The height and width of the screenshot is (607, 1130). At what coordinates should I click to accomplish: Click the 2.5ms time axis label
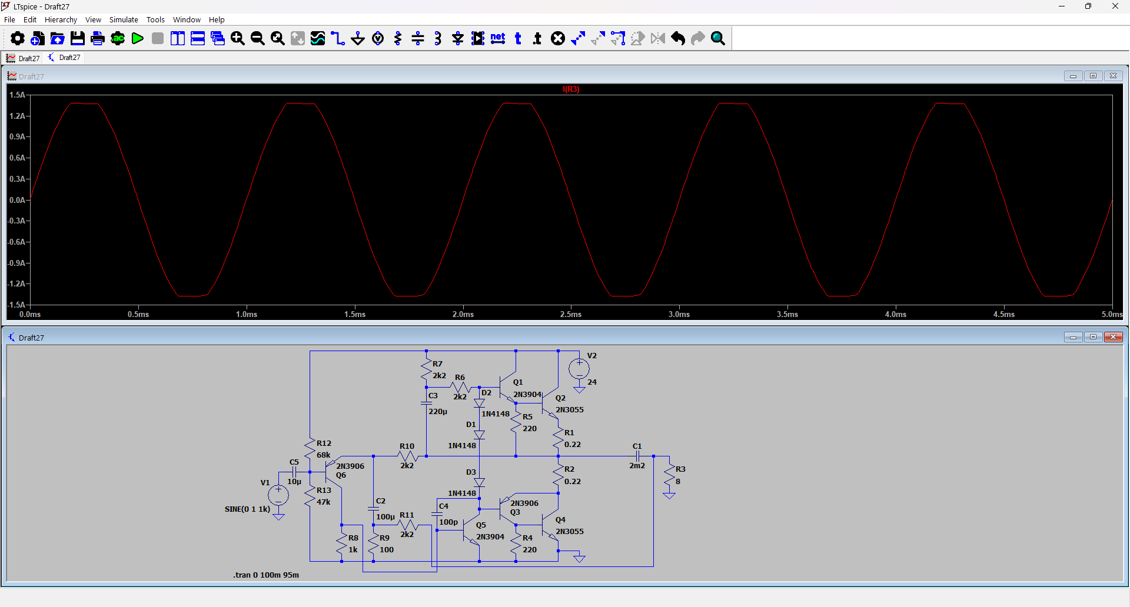(x=571, y=315)
